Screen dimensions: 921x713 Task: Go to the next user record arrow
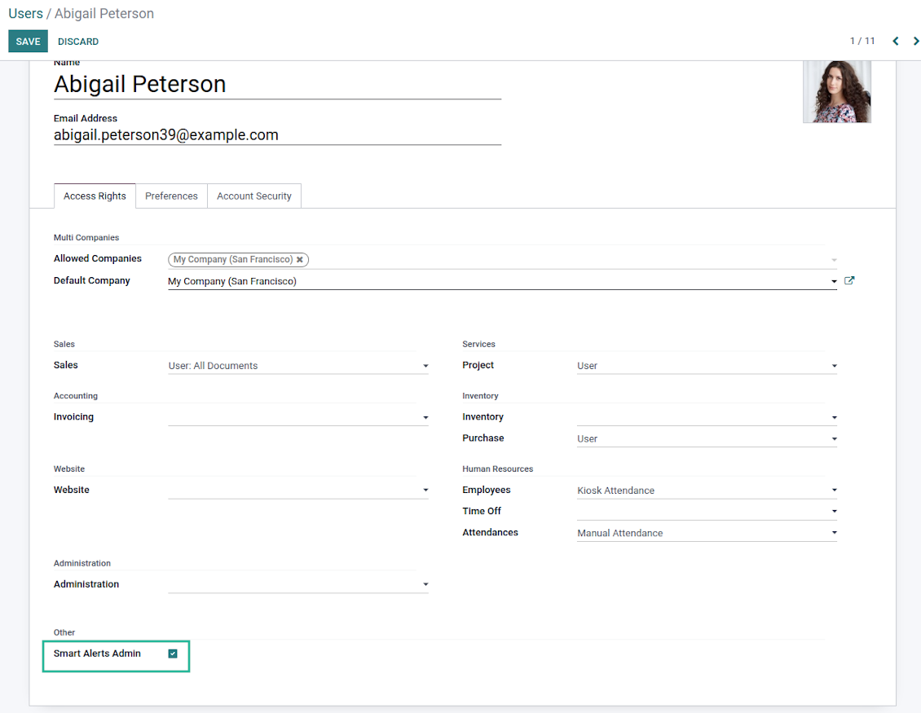[x=916, y=42]
